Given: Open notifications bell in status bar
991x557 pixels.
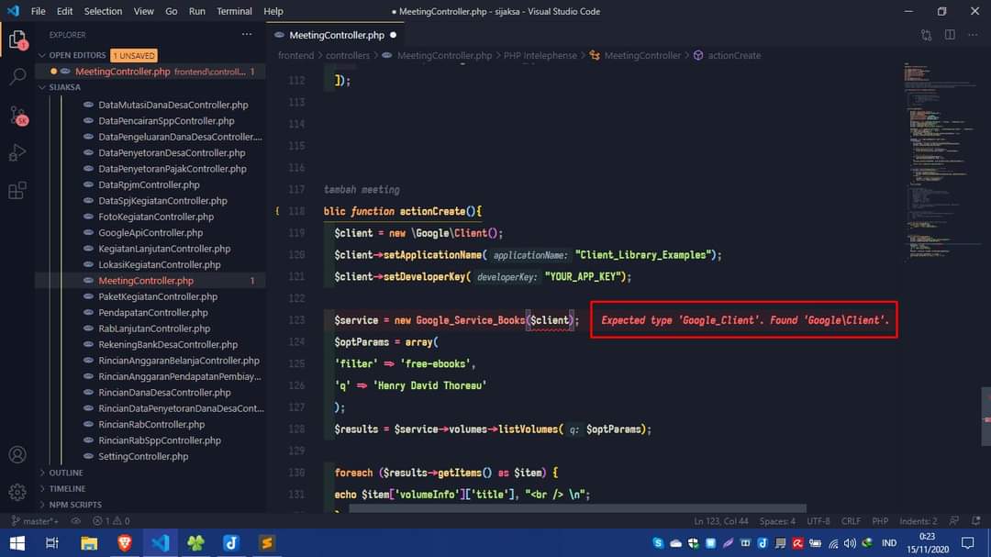Looking at the screenshot, I should (x=975, y=521).
